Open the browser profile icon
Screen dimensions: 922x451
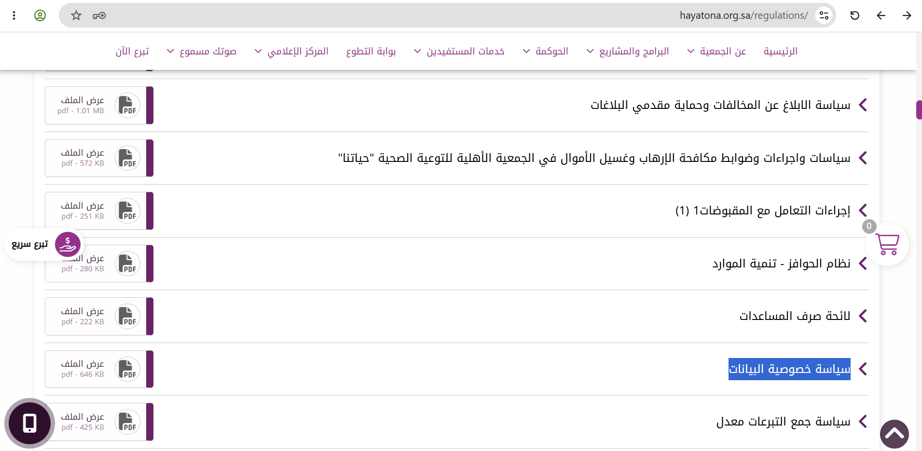[40, 15]
